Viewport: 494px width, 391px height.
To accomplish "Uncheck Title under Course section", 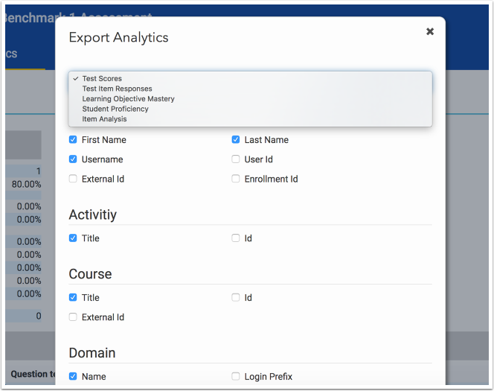I will 73,298.
